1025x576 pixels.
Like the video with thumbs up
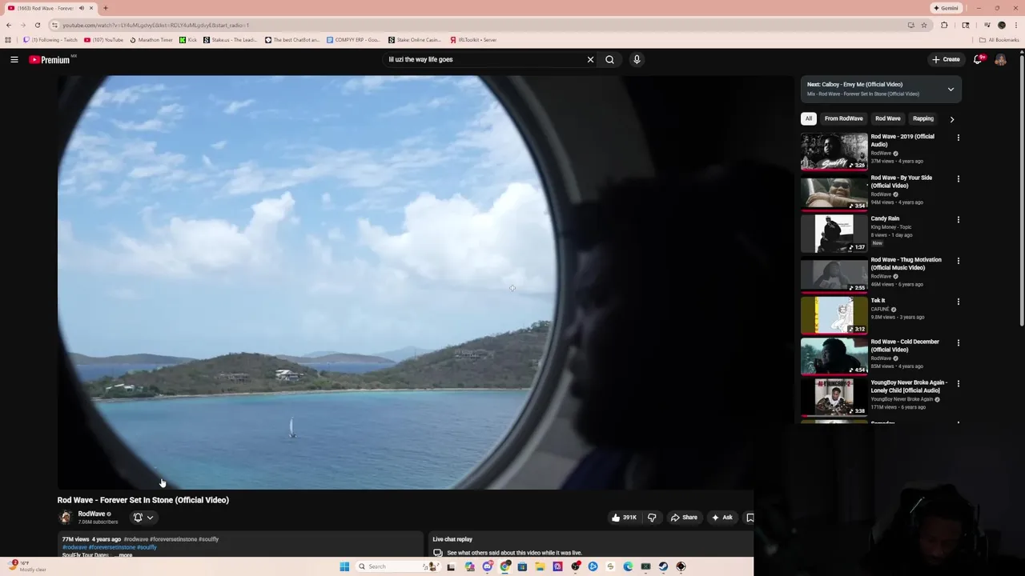pyautogui.click(x=624, y=518)
